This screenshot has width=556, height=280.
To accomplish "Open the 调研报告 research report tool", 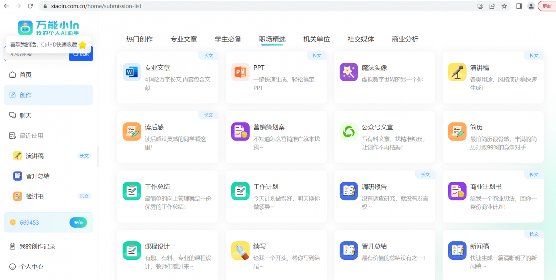I will [384, 197].
